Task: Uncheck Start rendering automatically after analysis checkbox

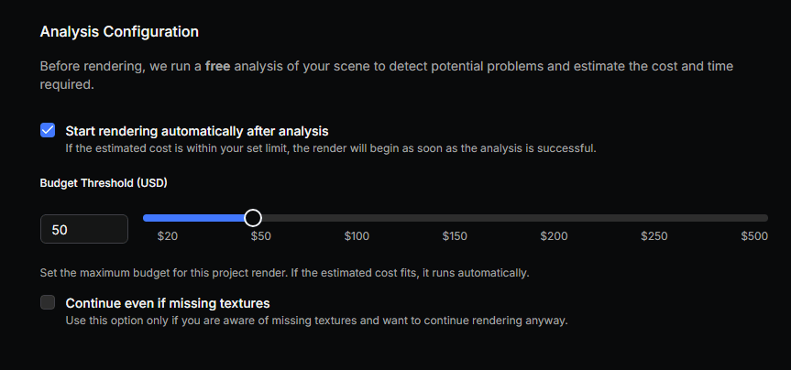Action: (48, 130)
